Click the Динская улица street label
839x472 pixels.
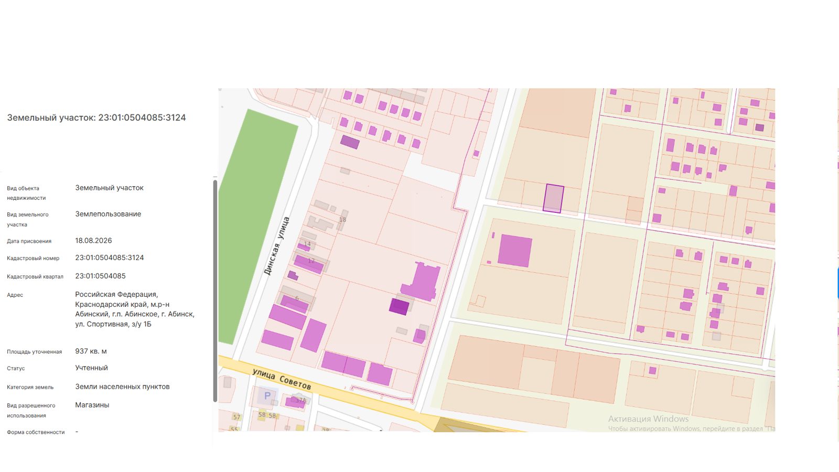[276, 246]
